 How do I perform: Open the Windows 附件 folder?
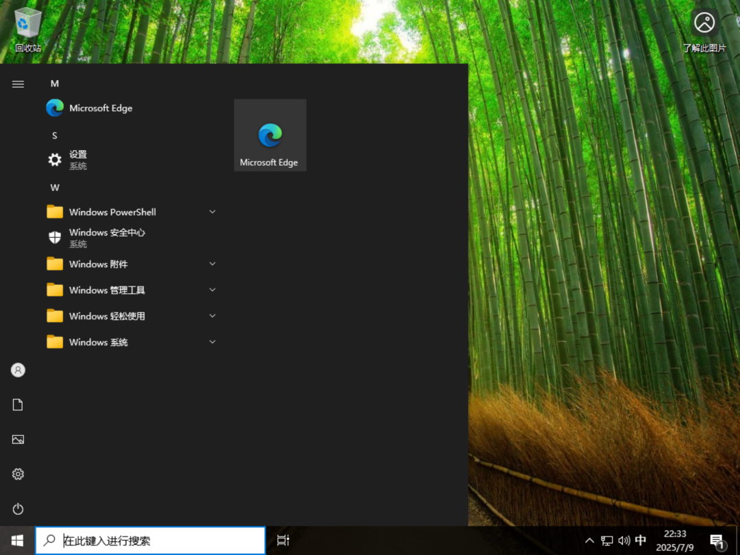pos(131,264)
